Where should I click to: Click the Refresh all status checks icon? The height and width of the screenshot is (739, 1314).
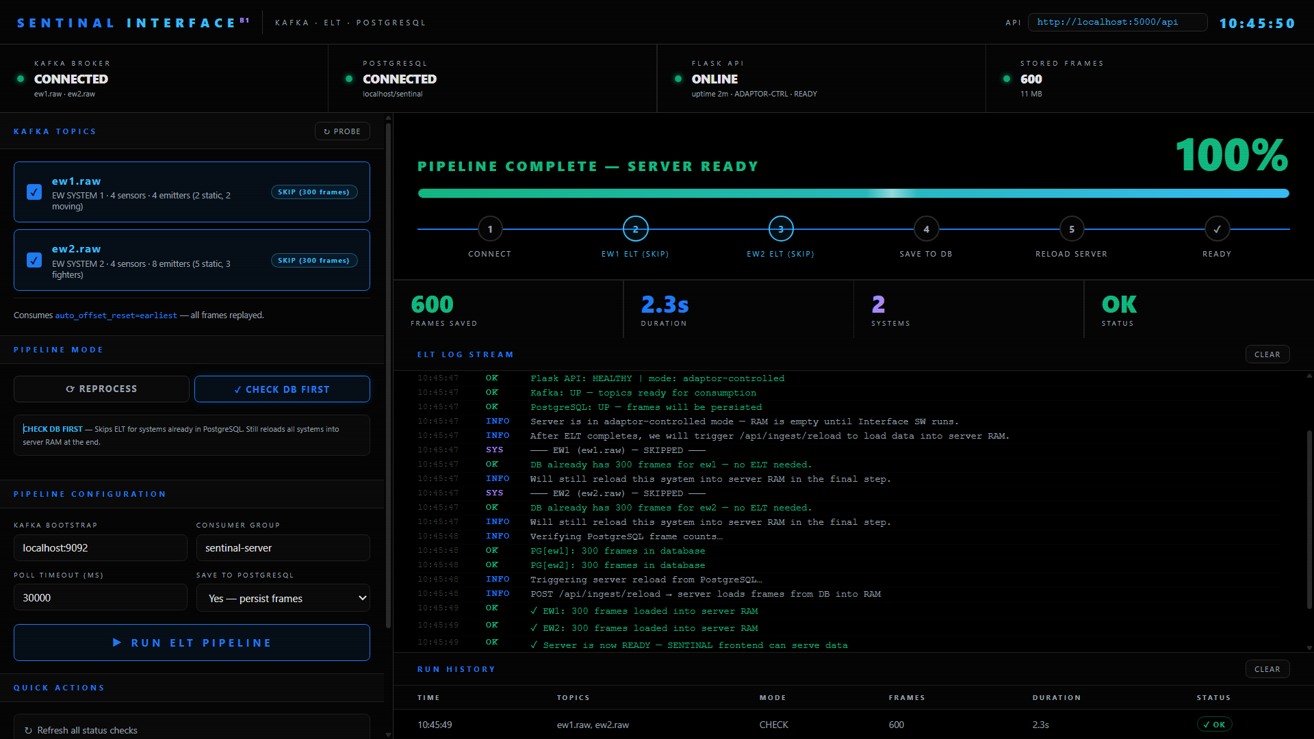(28, 730)
